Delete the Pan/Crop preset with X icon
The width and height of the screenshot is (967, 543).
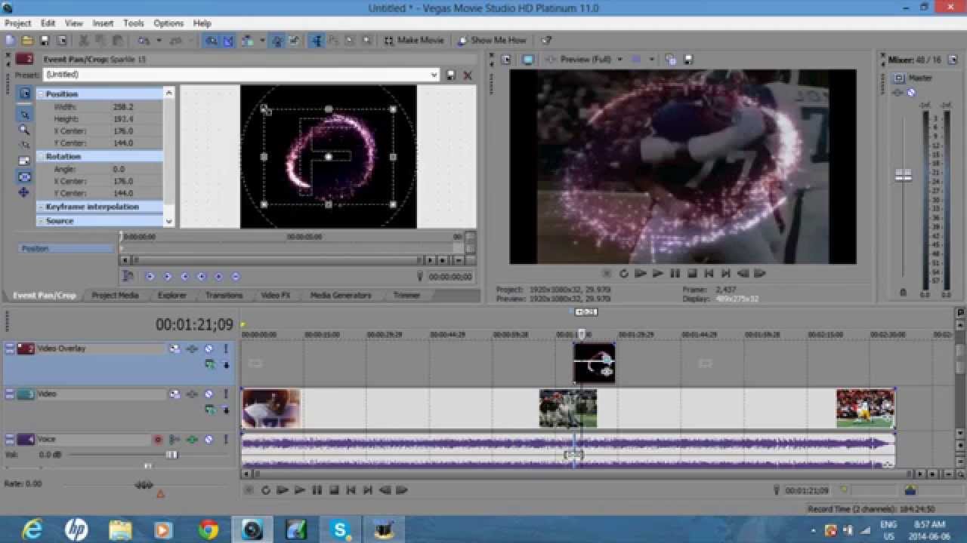coord(468,75)
